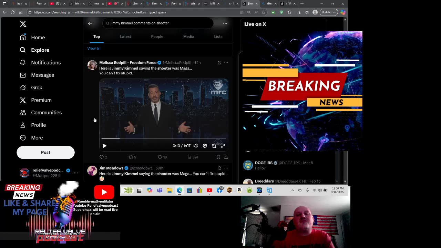Open Profile in the sidebar

coord(33,125)
